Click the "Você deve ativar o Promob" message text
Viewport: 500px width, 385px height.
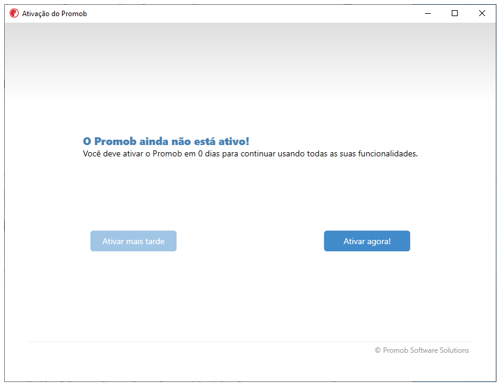pyautogui.click(x=250, y=154)
